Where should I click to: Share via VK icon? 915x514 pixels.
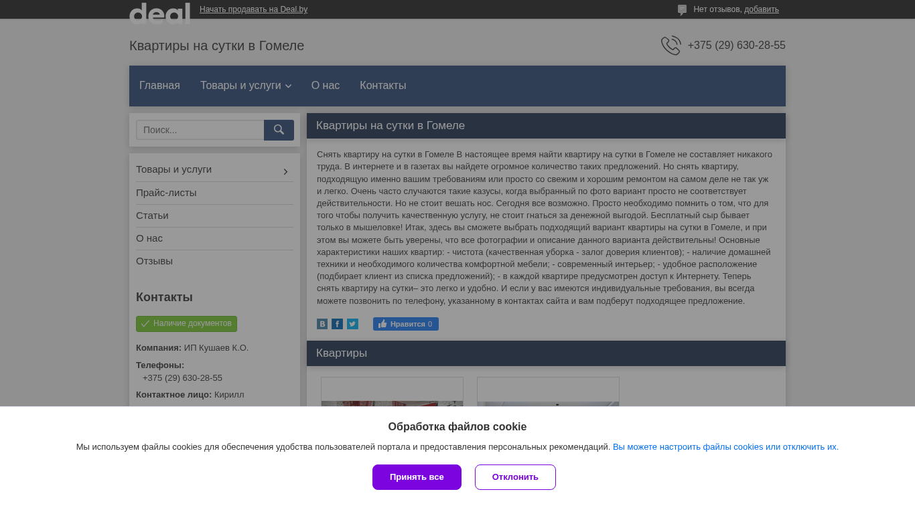(x=322, y=324)
